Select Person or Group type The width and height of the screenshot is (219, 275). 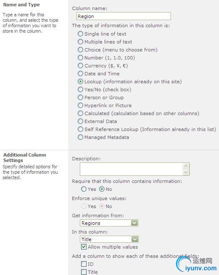point(80,98)
